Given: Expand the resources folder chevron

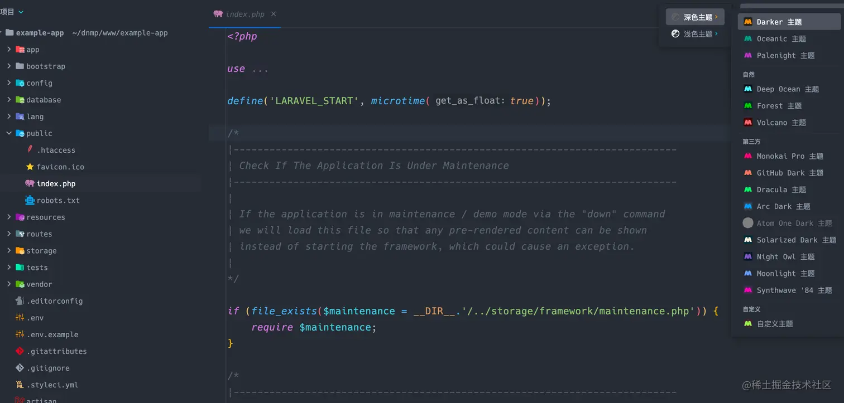Looking at the screenshot, I should coord(9,217).
